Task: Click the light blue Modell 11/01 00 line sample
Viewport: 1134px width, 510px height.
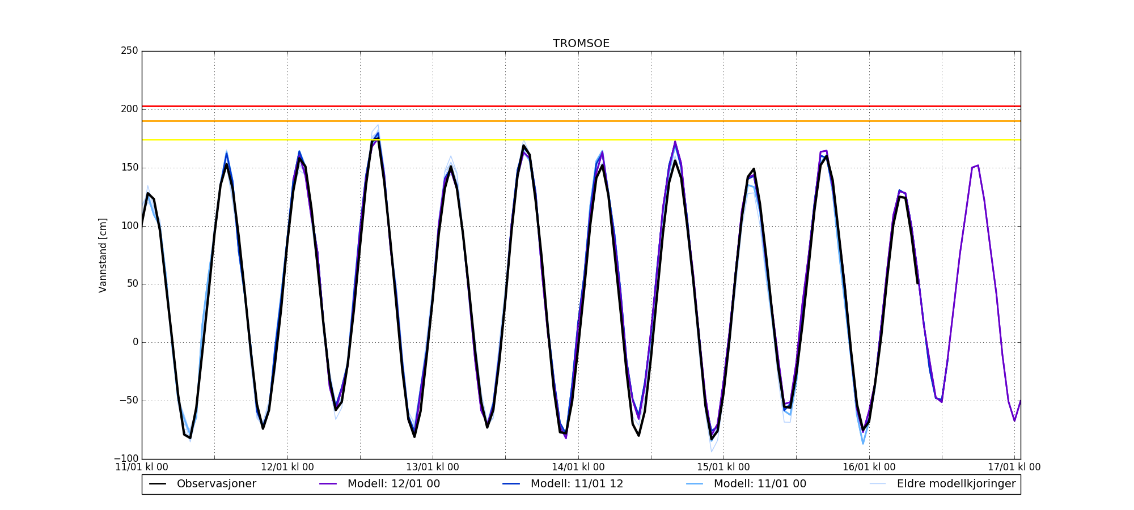Action: point(695,484)
